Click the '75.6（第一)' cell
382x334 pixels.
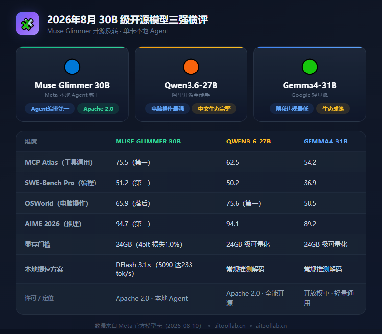pyautogui.click(x=243, y=203)
